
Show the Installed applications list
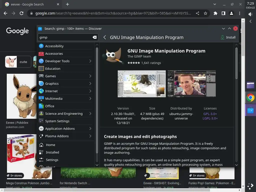(65, 152)
